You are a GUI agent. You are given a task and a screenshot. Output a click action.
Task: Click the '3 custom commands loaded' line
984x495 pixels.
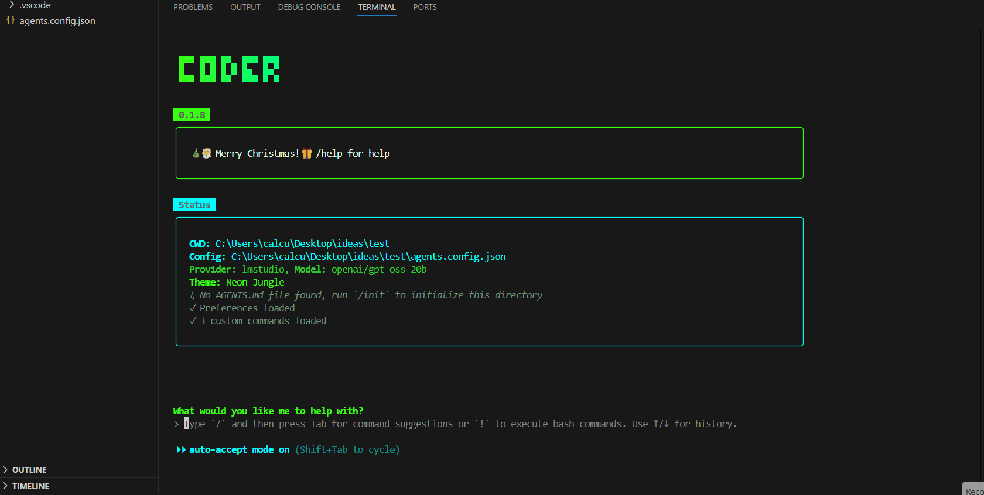click(258, 321)
